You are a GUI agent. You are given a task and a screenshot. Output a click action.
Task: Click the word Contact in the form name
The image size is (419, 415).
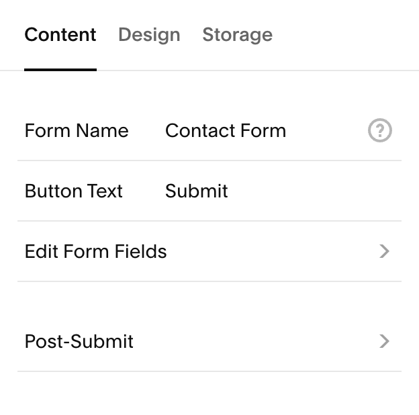(199, 131)
